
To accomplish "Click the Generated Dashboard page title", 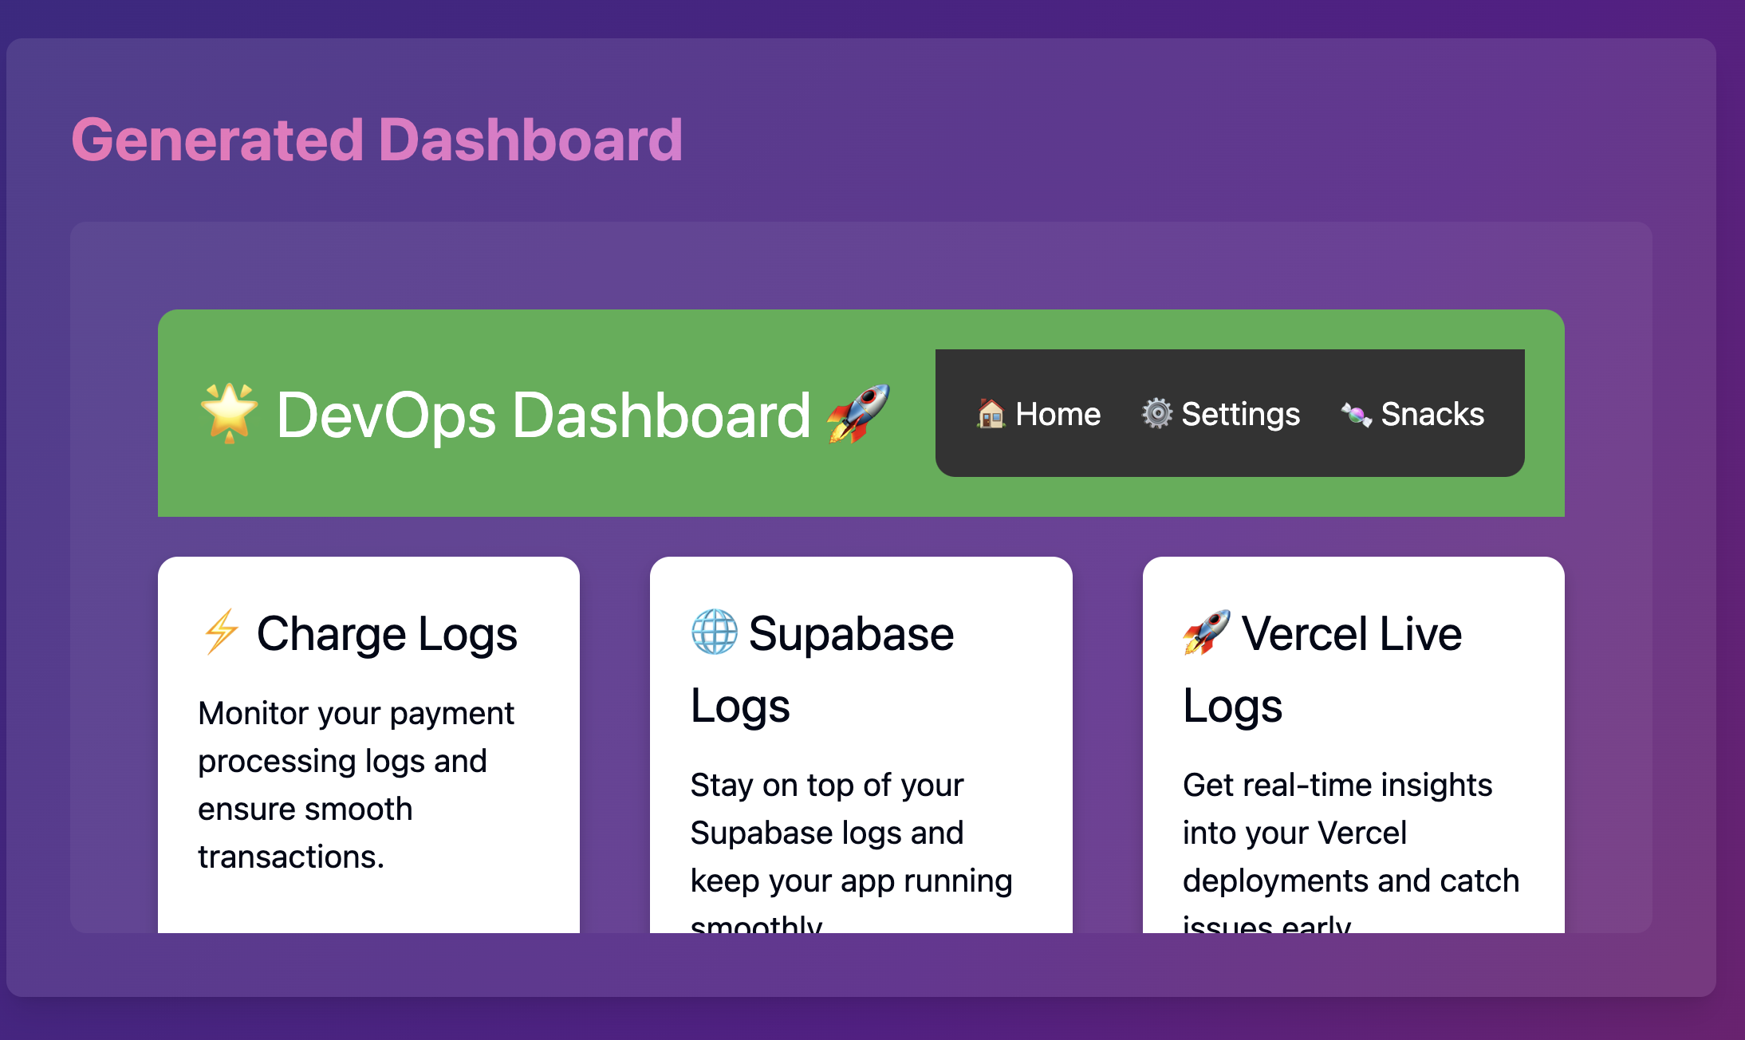I will 376,140.
